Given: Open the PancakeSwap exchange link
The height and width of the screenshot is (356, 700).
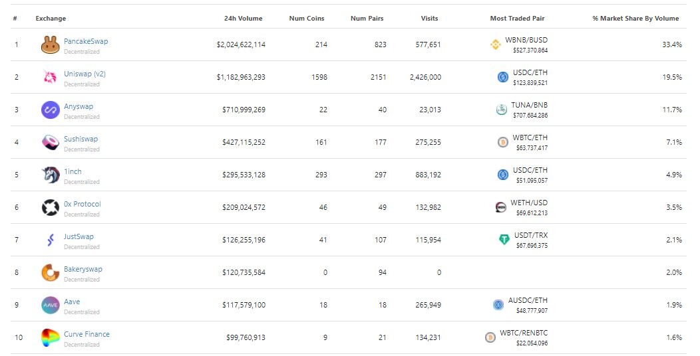Looking at the screenshot, I should point(86,41).
